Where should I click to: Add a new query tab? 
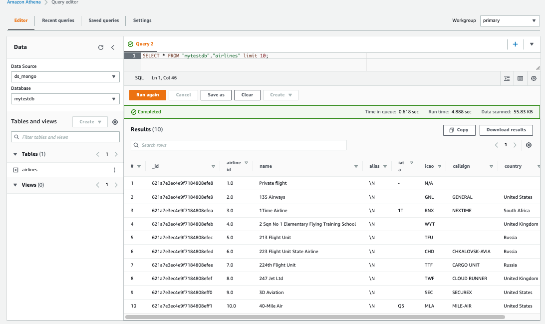click(515, 44)
